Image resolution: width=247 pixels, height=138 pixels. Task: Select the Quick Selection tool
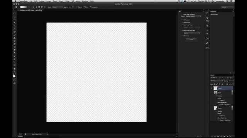pos(15,23)
